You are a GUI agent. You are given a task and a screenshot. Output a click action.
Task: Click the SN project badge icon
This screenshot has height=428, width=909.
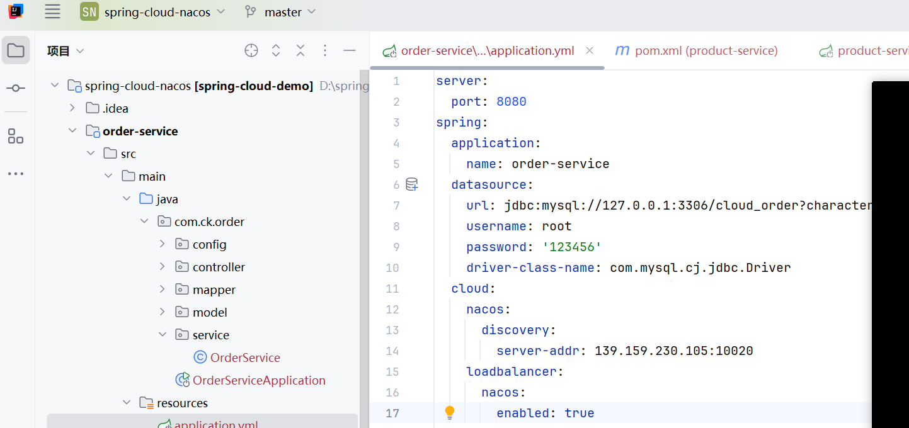pyautogui.click(x=89, y=11)
